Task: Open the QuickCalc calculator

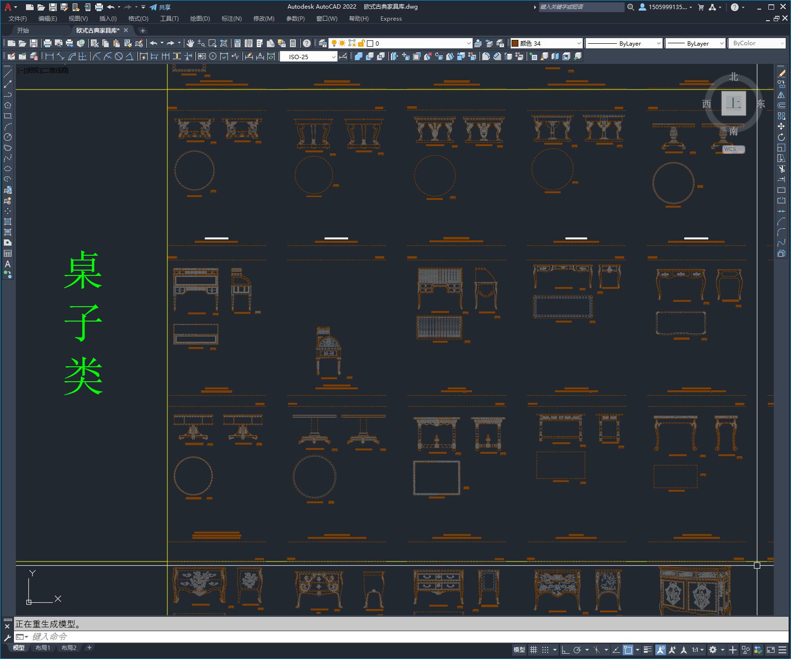Action: click(x=293, y=43)
